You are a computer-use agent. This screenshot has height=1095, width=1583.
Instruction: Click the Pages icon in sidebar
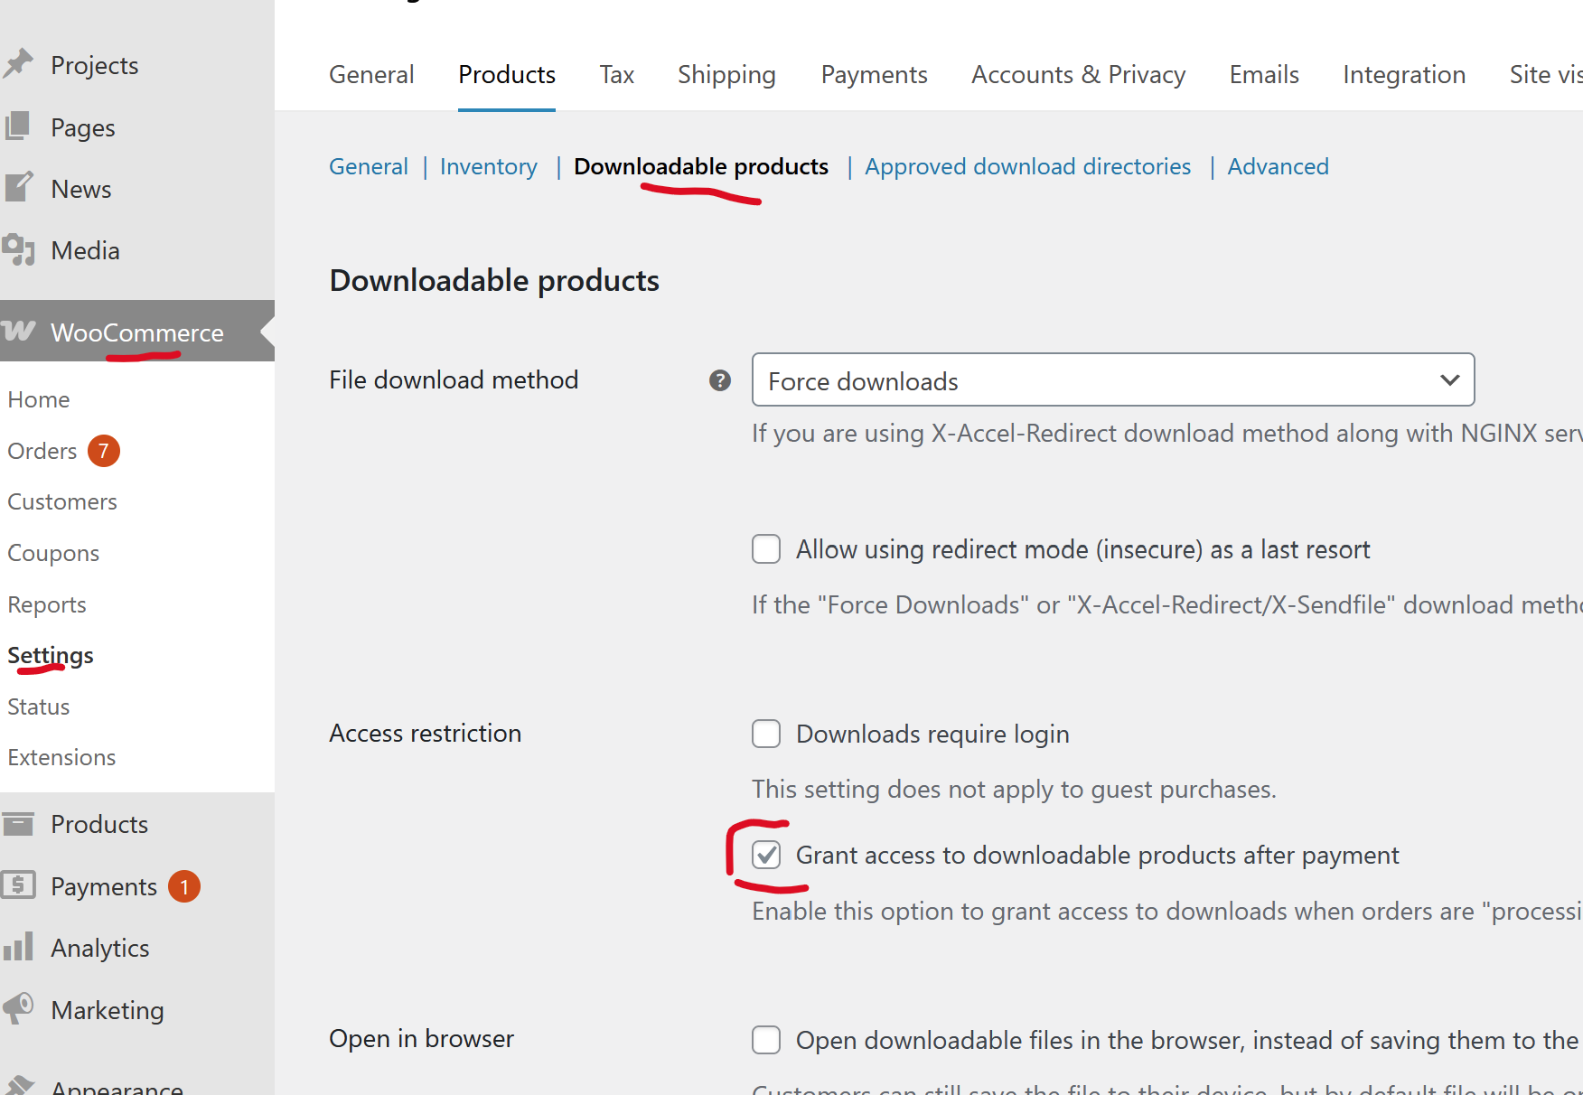(18, 126)
